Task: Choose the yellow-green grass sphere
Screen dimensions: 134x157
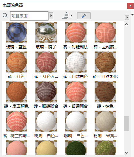Action: [105, 148]
